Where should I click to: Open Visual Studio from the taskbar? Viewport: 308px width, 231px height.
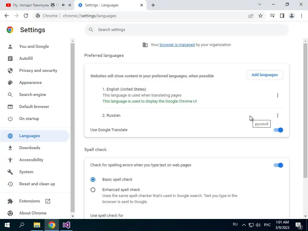click(66, 225)
